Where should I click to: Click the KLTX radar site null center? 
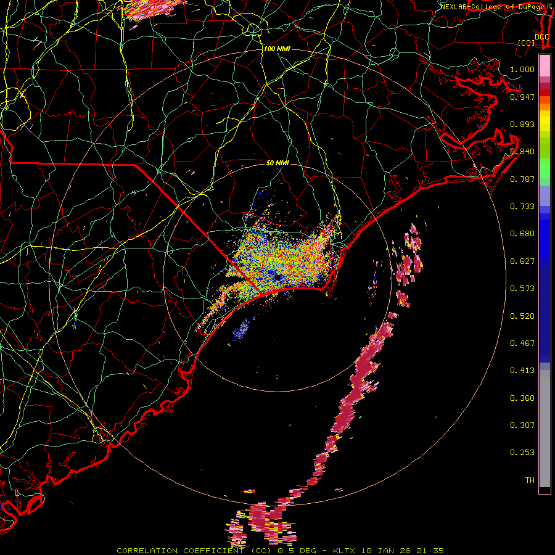tap(277, 277)
